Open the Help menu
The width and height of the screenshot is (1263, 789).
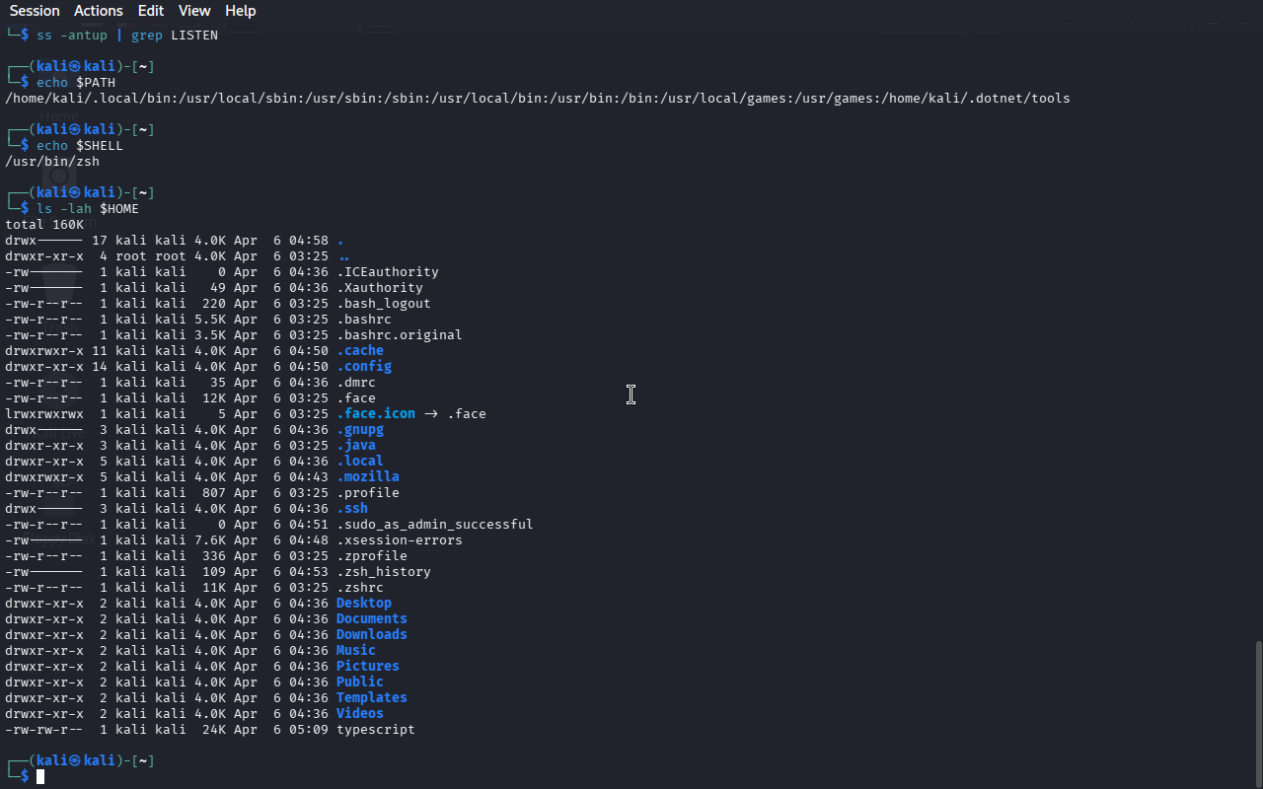tap(240, 11)
